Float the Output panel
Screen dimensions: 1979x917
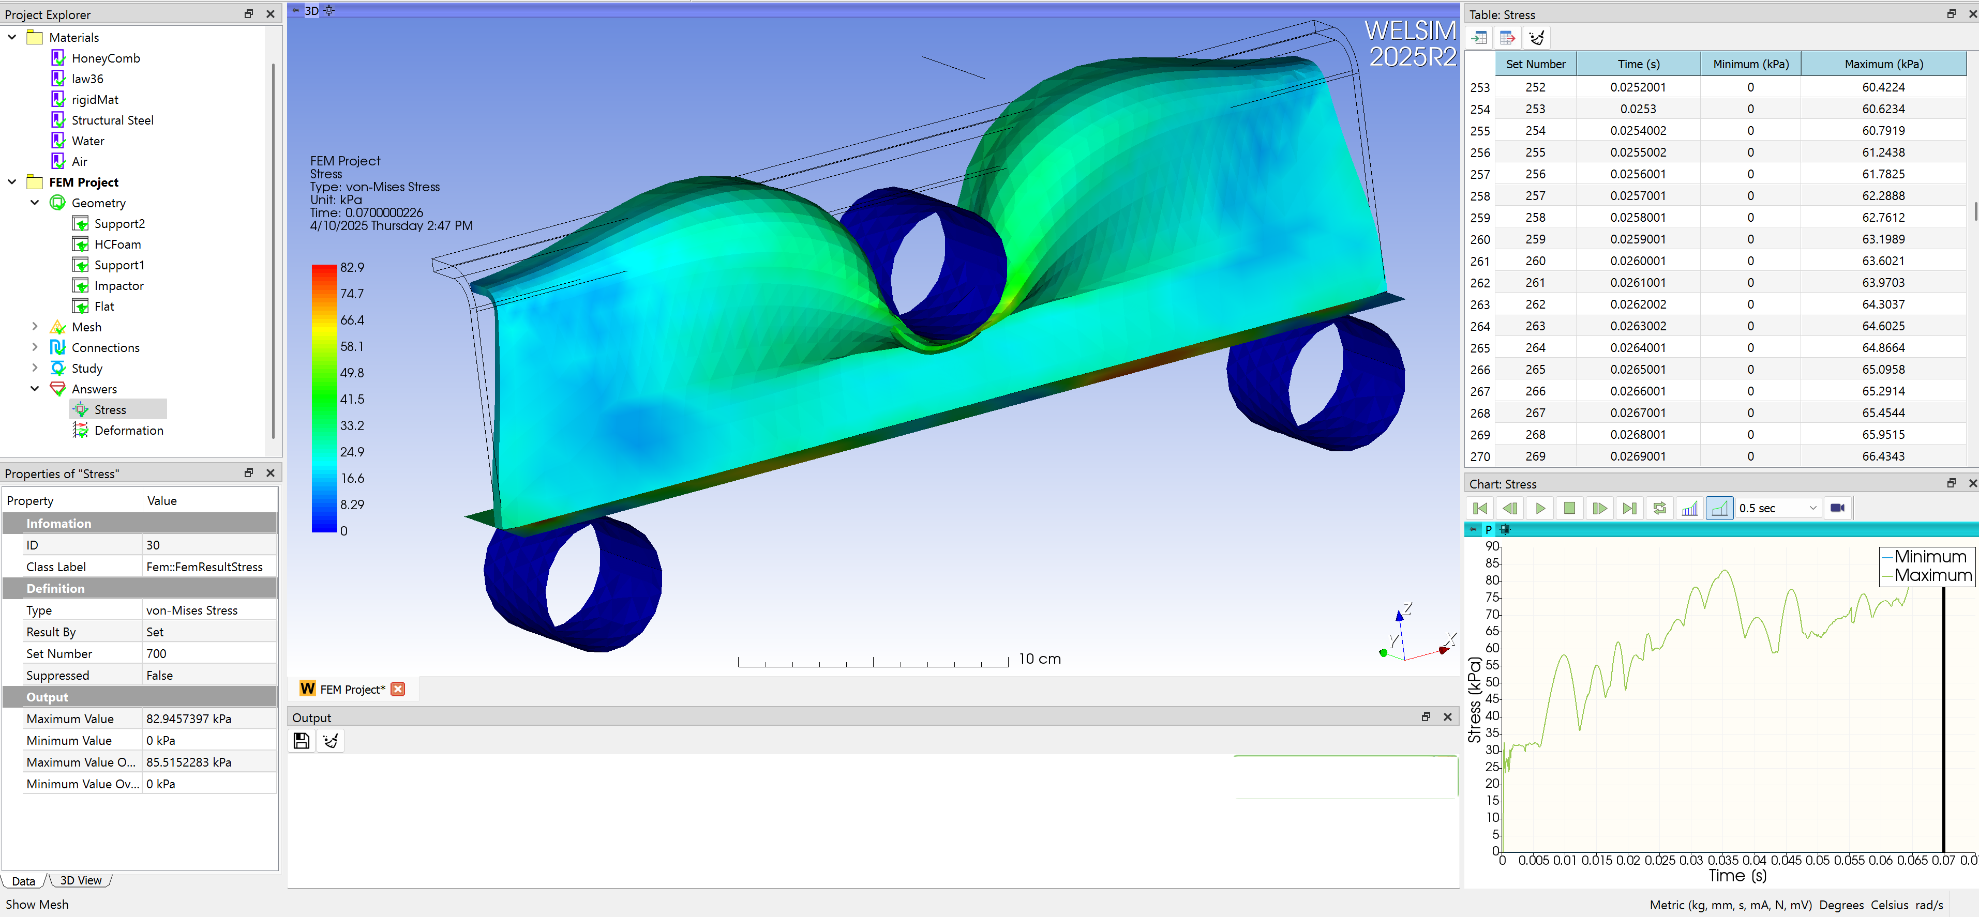coord(1426,716)
